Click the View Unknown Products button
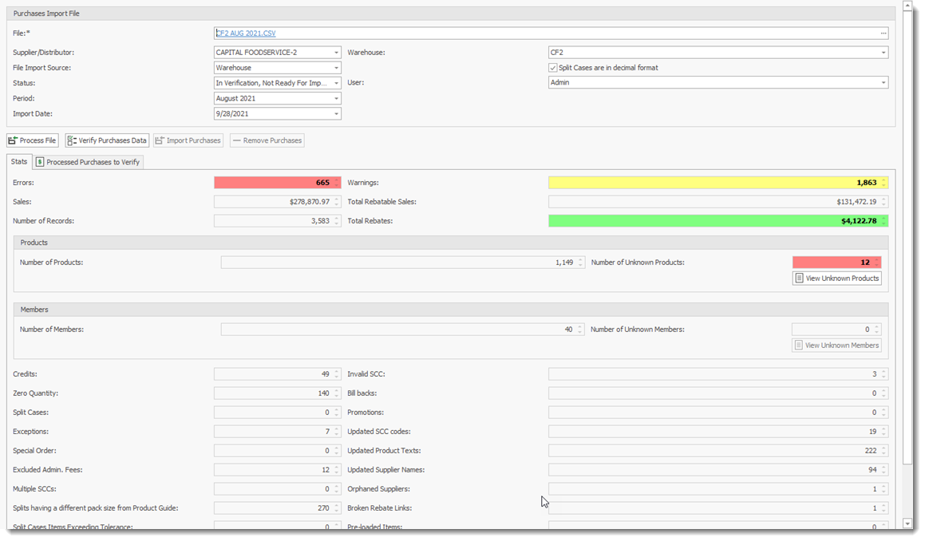Screen dimensions: 925x541 pyautogui.click(x=836, y=278)
